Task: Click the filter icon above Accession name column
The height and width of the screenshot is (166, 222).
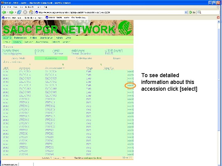Action: [63, 65]
